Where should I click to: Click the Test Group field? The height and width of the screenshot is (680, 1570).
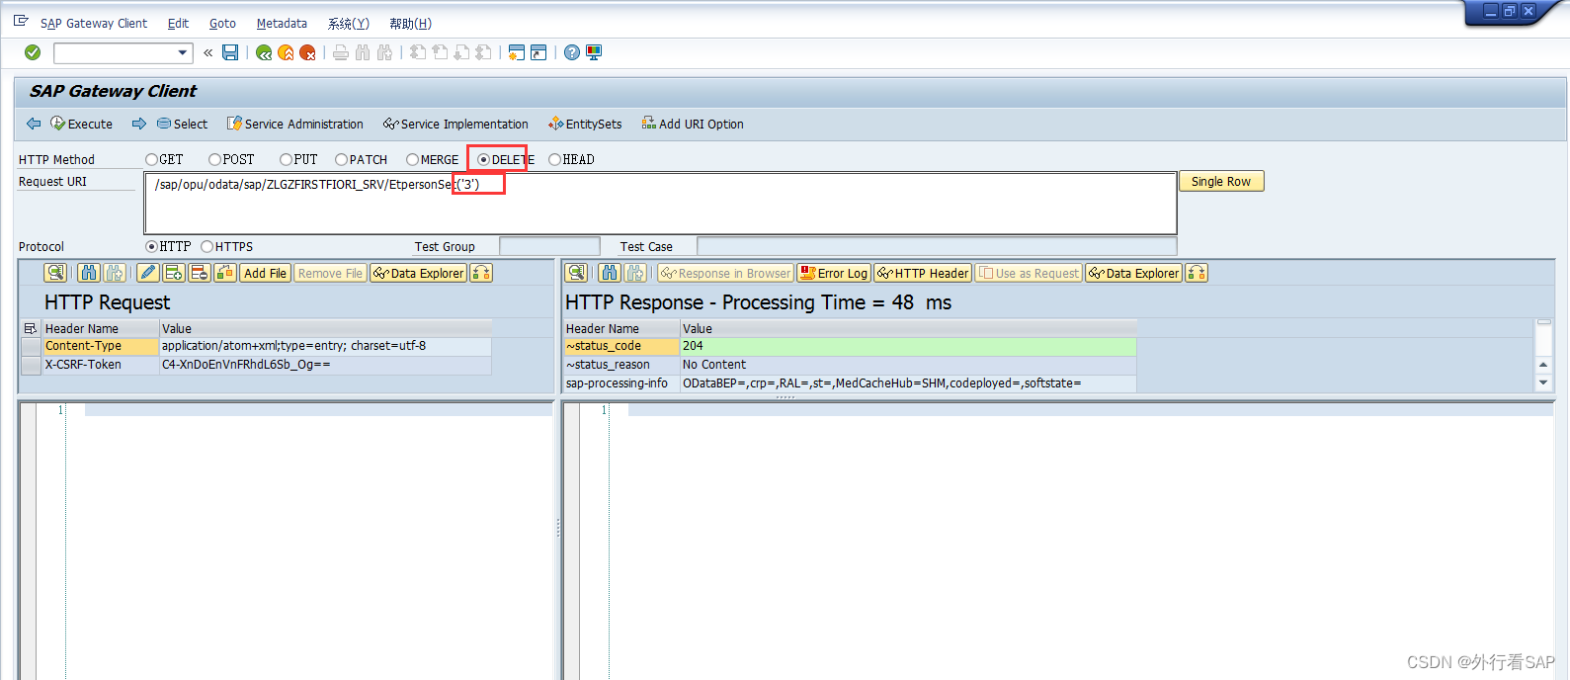click(x=549, y=246)
